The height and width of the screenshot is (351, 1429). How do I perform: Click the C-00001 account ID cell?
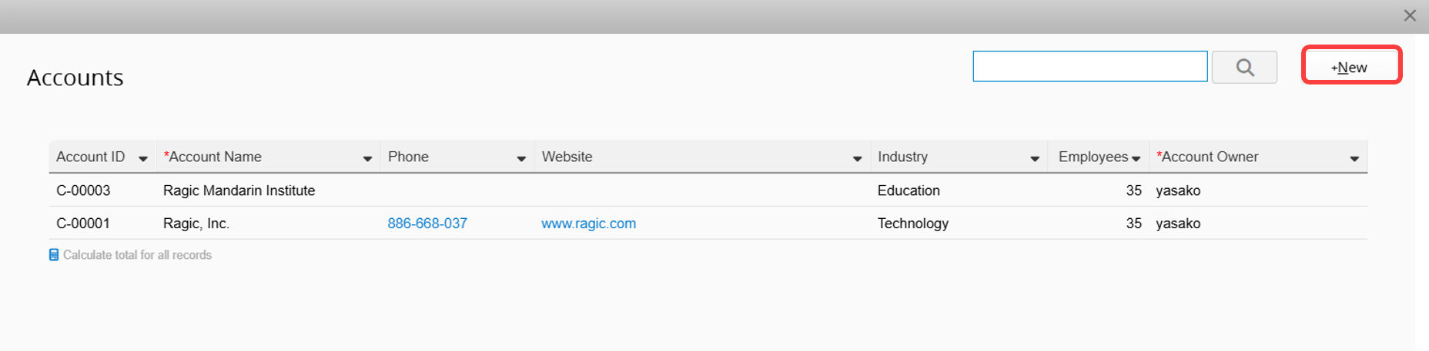tap(83, 224)
